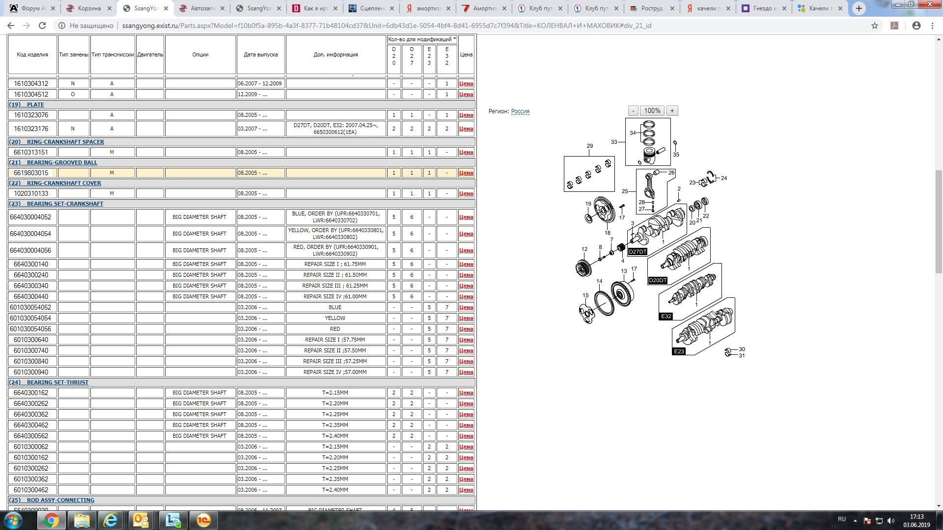Switch to Роструд tab
Screen dimensions: 943x530
[x=652, y=8]
